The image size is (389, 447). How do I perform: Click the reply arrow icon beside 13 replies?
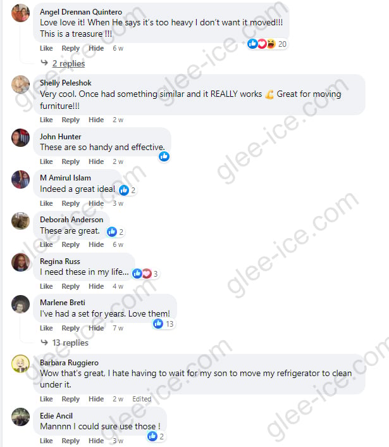pyautogui.click(x=44, y=342)
